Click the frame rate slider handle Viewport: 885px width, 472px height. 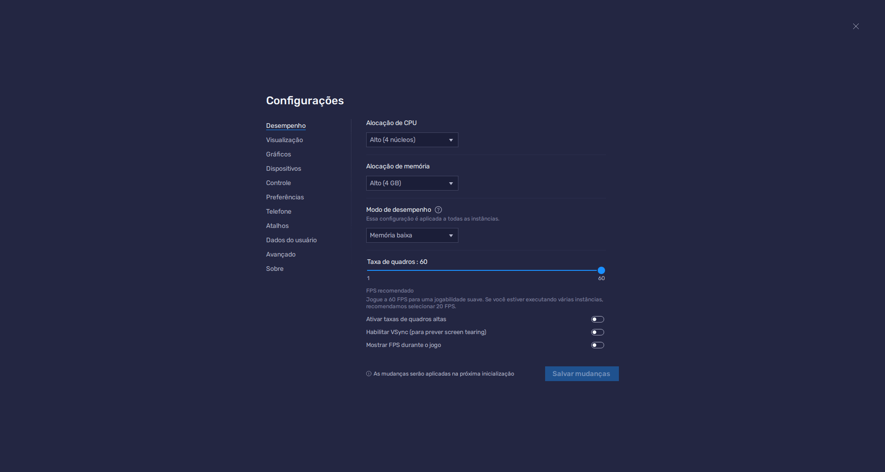601,270
